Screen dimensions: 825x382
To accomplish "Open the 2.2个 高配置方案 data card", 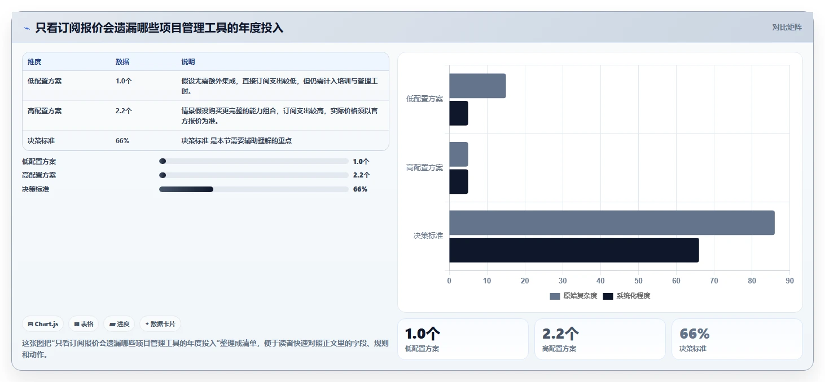I will 600,339.
